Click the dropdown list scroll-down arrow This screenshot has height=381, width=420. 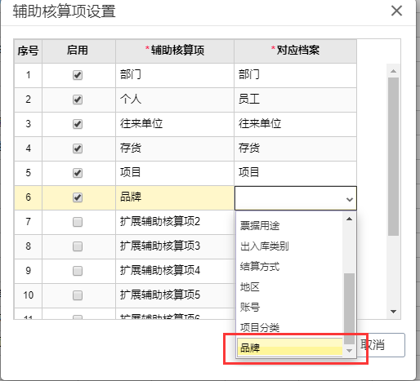coord(349,351)
